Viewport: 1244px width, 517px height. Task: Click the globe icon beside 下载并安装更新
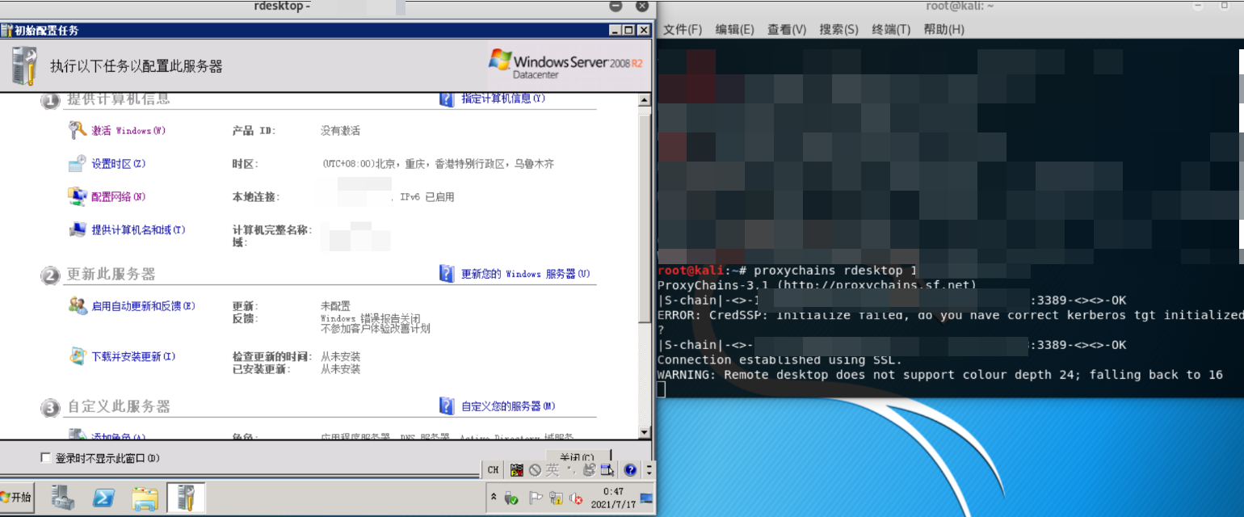(78, 356)
